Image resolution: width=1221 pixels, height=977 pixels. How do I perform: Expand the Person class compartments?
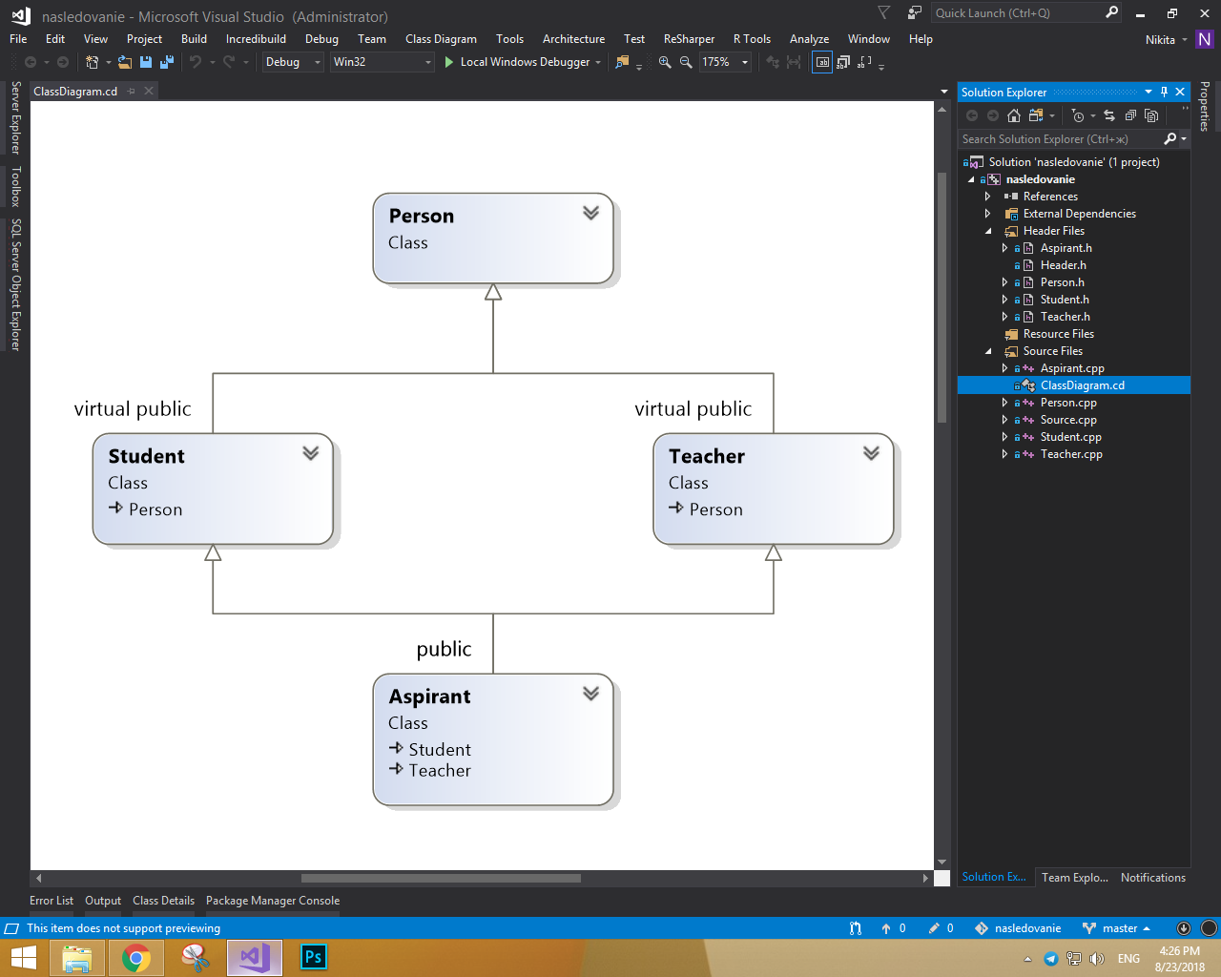[591, 213]
